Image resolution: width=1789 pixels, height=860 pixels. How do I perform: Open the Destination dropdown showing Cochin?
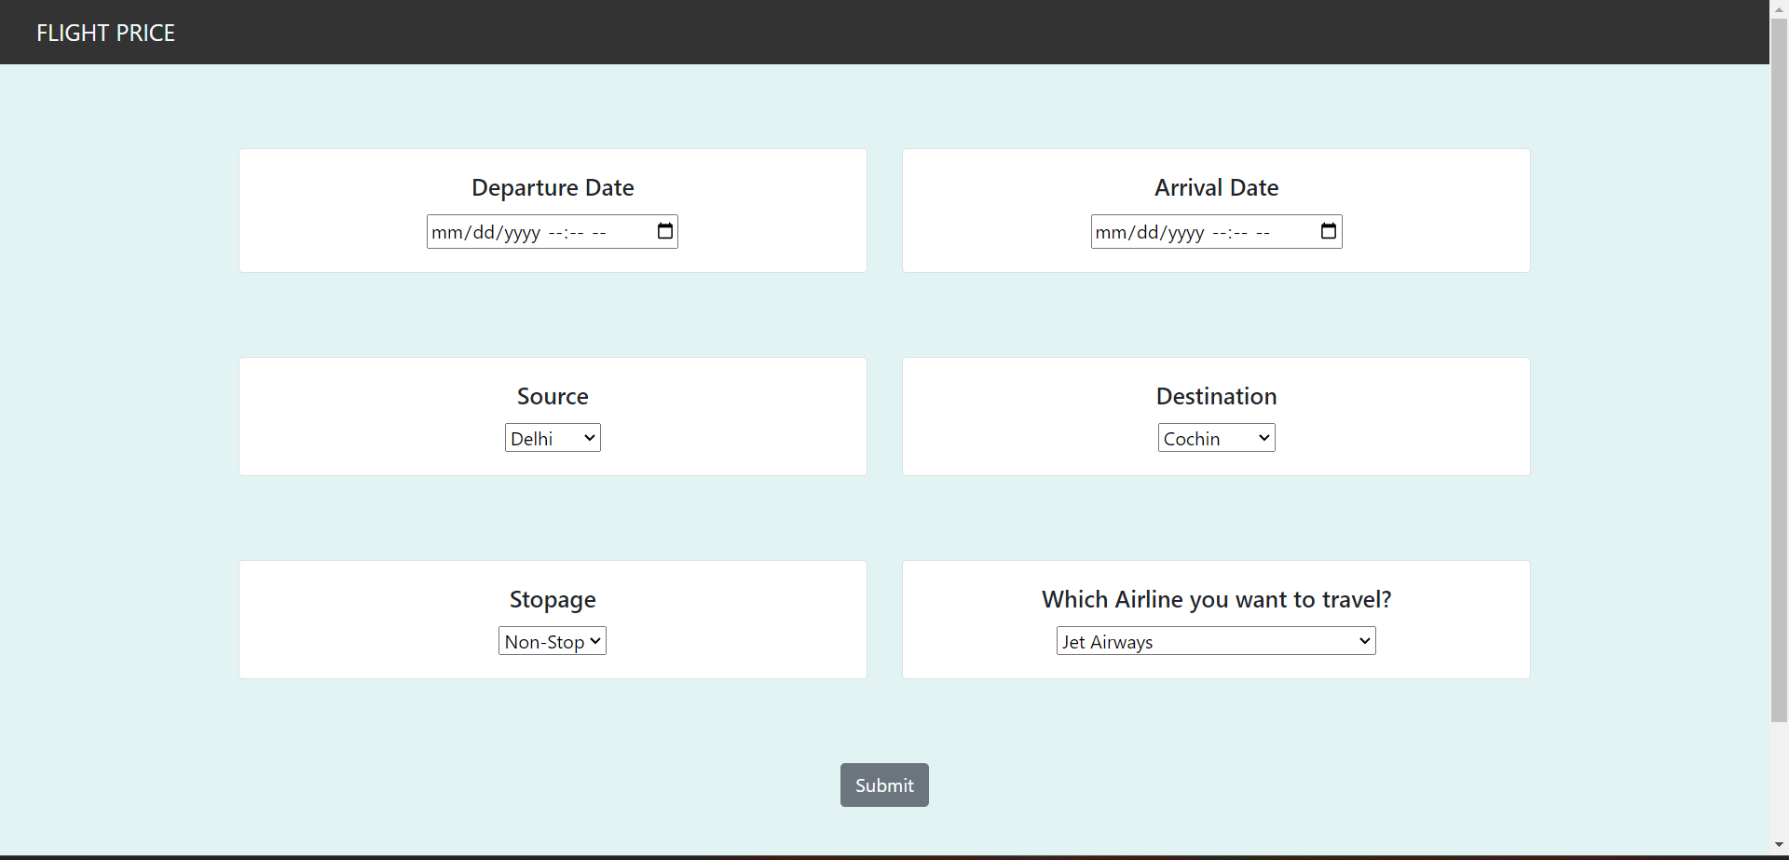point(1216,438)
